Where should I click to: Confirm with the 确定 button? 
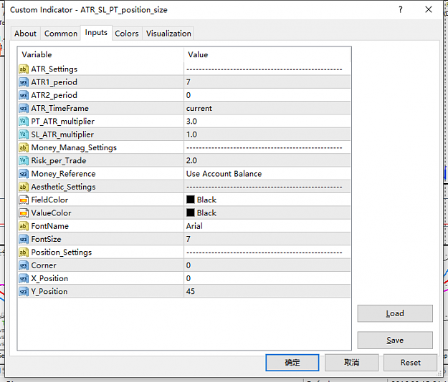tap(292, 363)
